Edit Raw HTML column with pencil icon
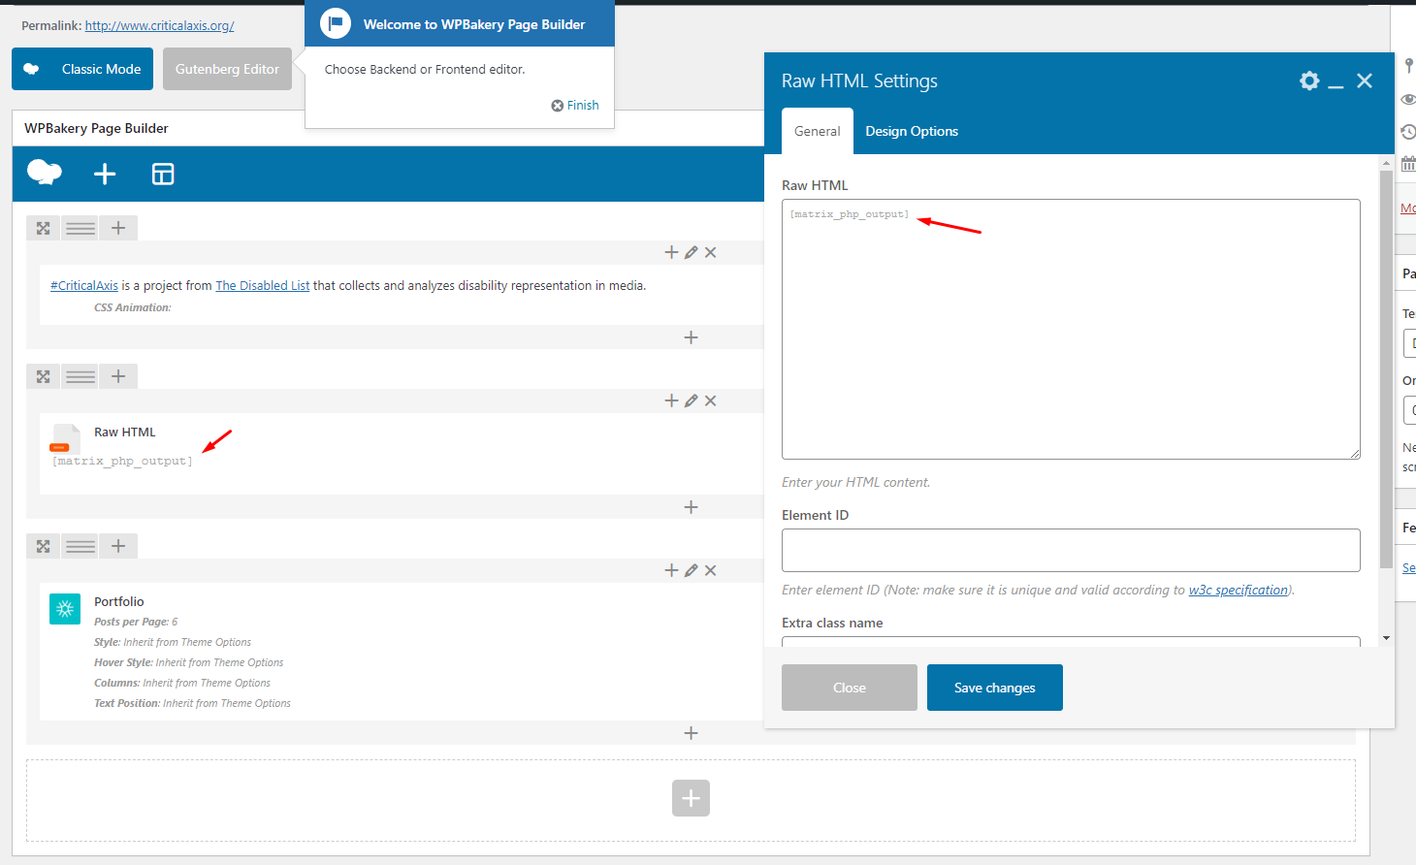1416x865 pixels. [x=691, y=400]
